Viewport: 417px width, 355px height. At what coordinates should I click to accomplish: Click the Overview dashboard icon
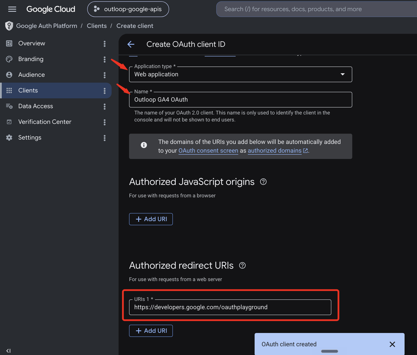point(9,43)
